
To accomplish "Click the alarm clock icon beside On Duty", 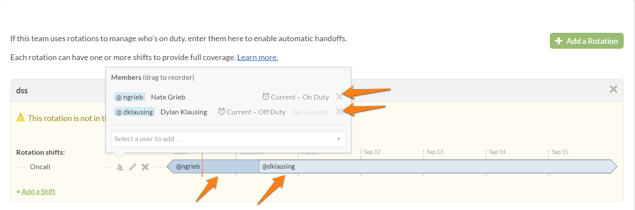I will [266, 96].
